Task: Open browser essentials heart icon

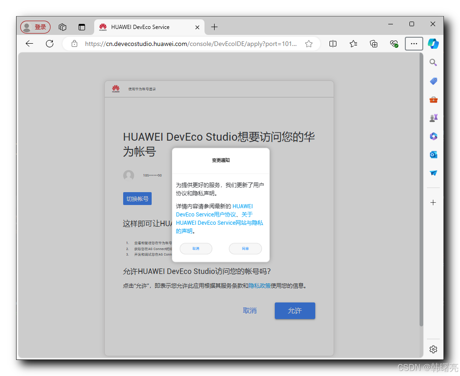Action: [x=394, y=44]
